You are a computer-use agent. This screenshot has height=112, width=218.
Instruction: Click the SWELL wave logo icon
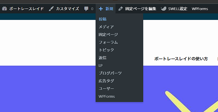(x=163, y=9)
